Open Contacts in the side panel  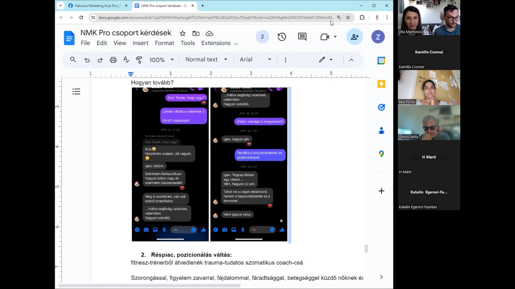(x=381, y=130)
